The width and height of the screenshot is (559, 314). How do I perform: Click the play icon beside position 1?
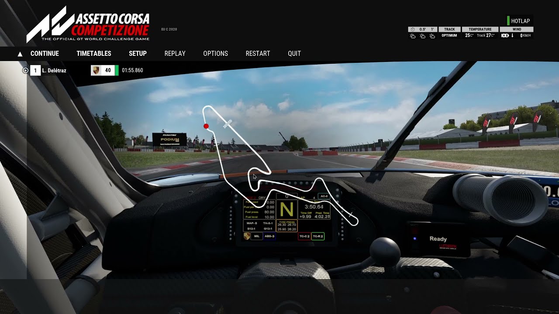tap(25, 70)
